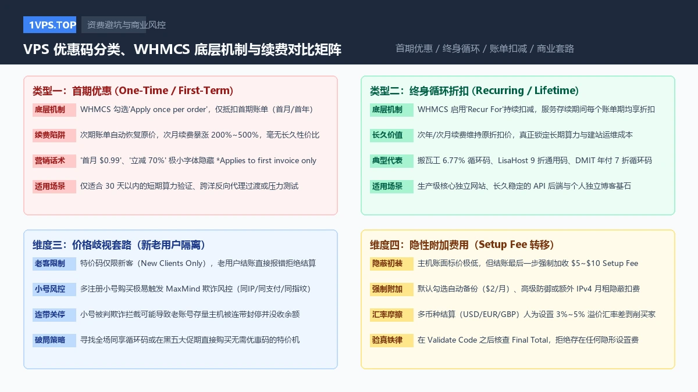The height and width of the screenshot is (392, 698).
Task: Click the red 底层机制 label in 类型一 card
Action: click(54, 110)
